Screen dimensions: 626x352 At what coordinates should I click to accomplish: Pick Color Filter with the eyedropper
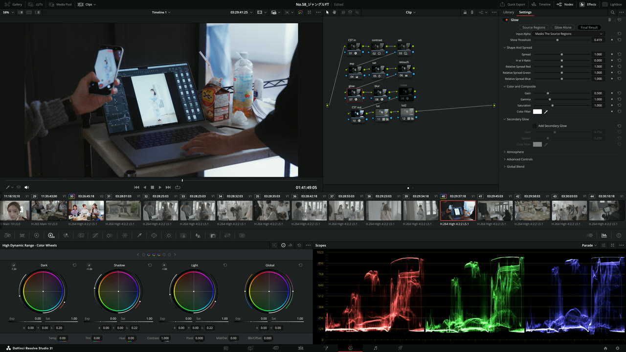[x=546, y=112]
